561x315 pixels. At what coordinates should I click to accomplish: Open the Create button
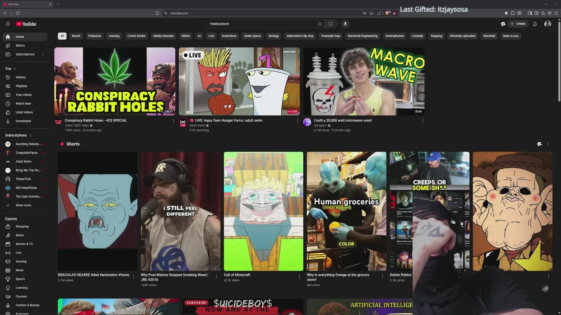(x=518, y=24)
